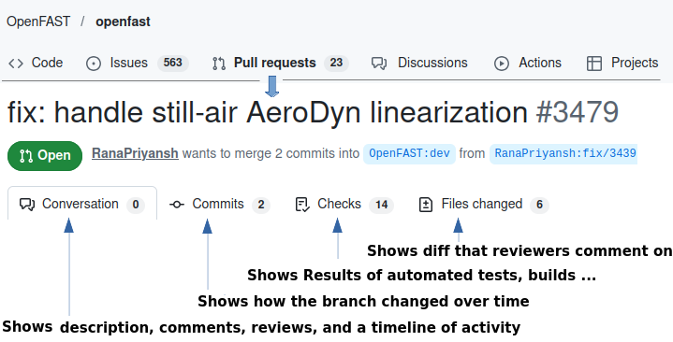Switch to the Commits tab
This screenshot has height=342, width=673.
(219, 204)
